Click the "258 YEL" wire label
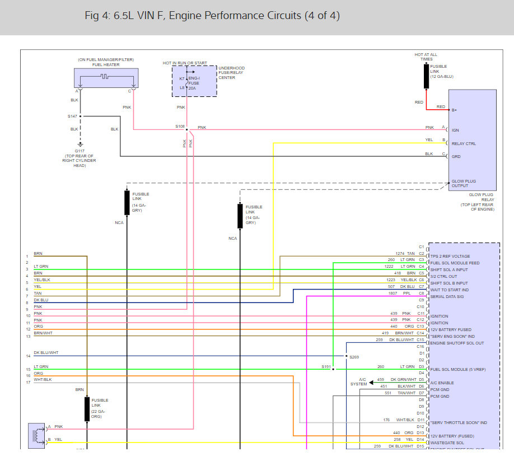This screenshot has height=456, width=514. click(404, 440)
